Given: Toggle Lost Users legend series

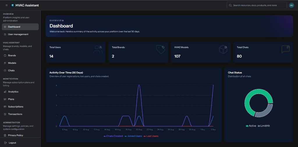Looking at the screenshot, I should coord(151,136).
